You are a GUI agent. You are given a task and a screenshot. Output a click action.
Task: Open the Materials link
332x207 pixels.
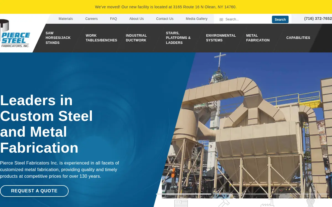click(66, 19)
